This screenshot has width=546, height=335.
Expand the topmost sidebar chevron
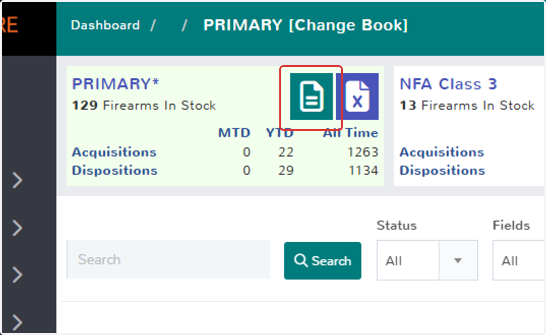[17, 181]
